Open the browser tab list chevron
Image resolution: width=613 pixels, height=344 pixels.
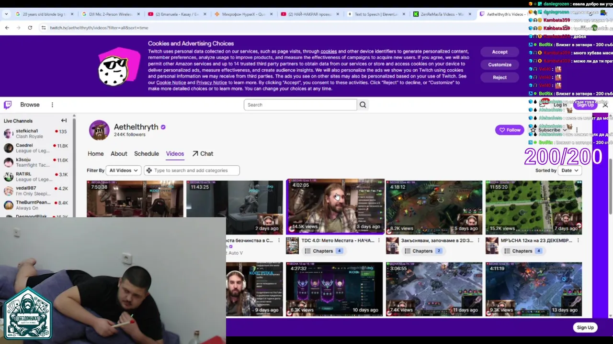(6, 14)
